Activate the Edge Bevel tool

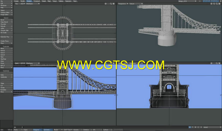click(6, 22)
